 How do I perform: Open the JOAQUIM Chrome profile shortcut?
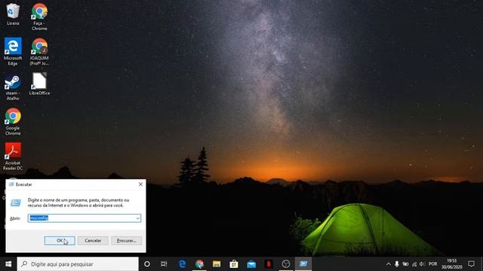[x=39, y=52]
